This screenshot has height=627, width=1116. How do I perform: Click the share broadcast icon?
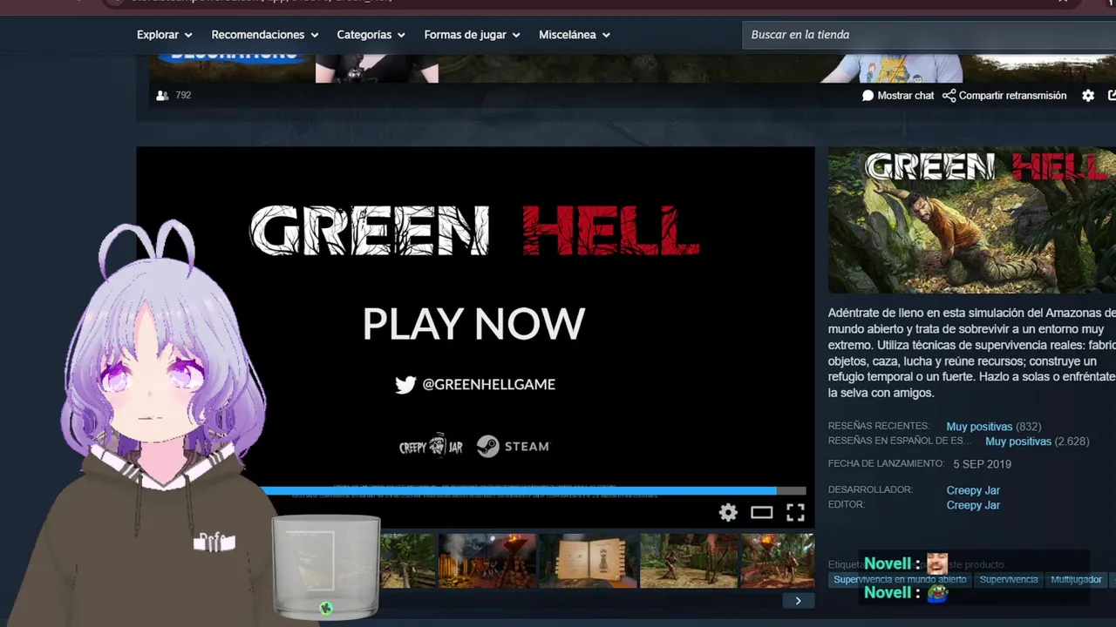[x=949, y=96]
